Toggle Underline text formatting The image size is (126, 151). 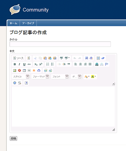(x=24, y=64)
